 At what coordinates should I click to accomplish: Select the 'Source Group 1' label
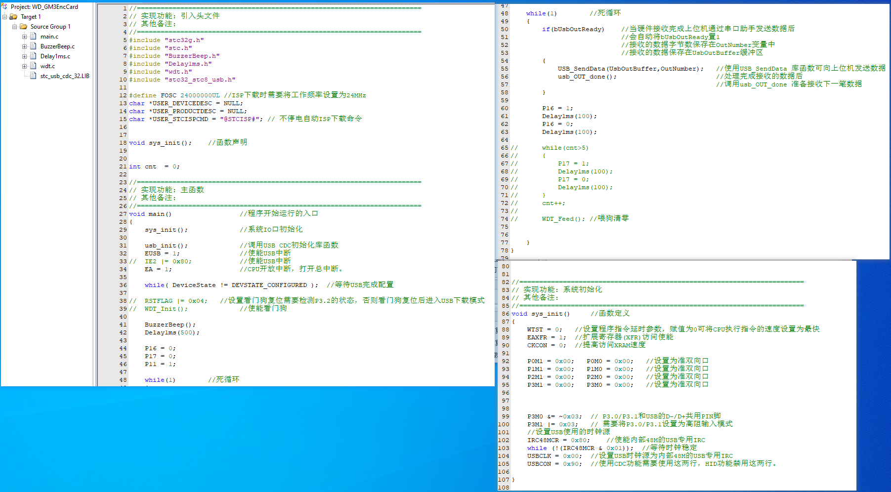50,27
